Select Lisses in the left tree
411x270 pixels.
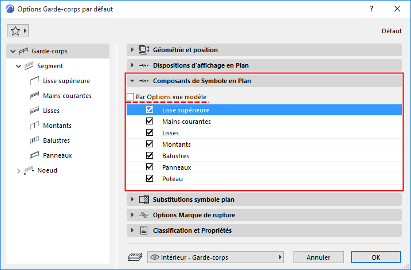point(51,111)
